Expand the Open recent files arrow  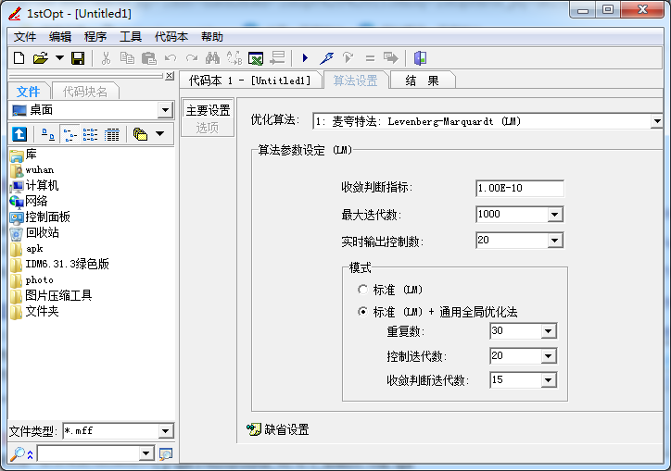[x=59, y=57]
